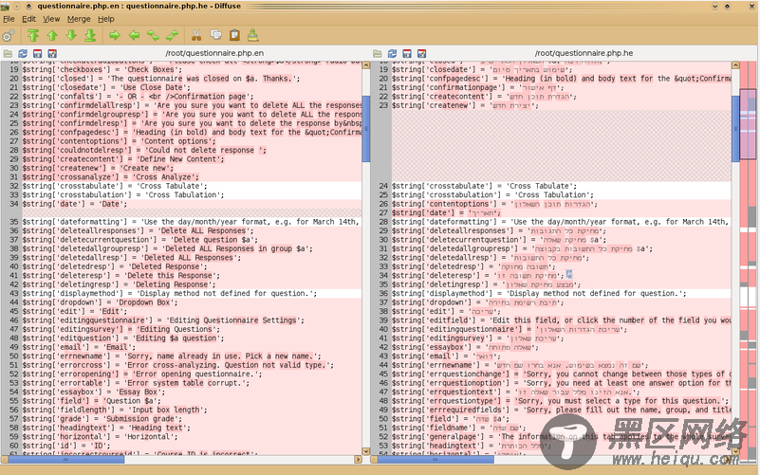Copy selection to the right pane
Screen dimensions: 760x475
pyautogui.click(x=115, y=35)
